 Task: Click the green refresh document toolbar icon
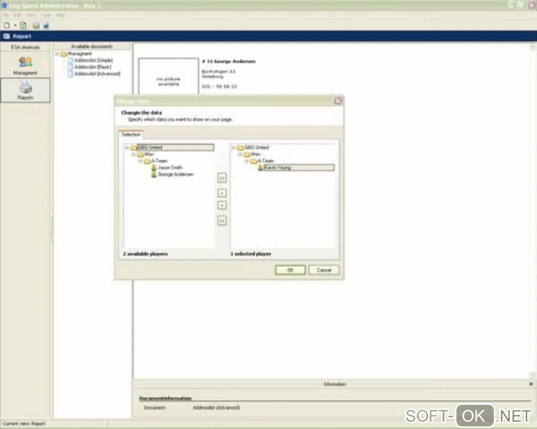point(23,25)
